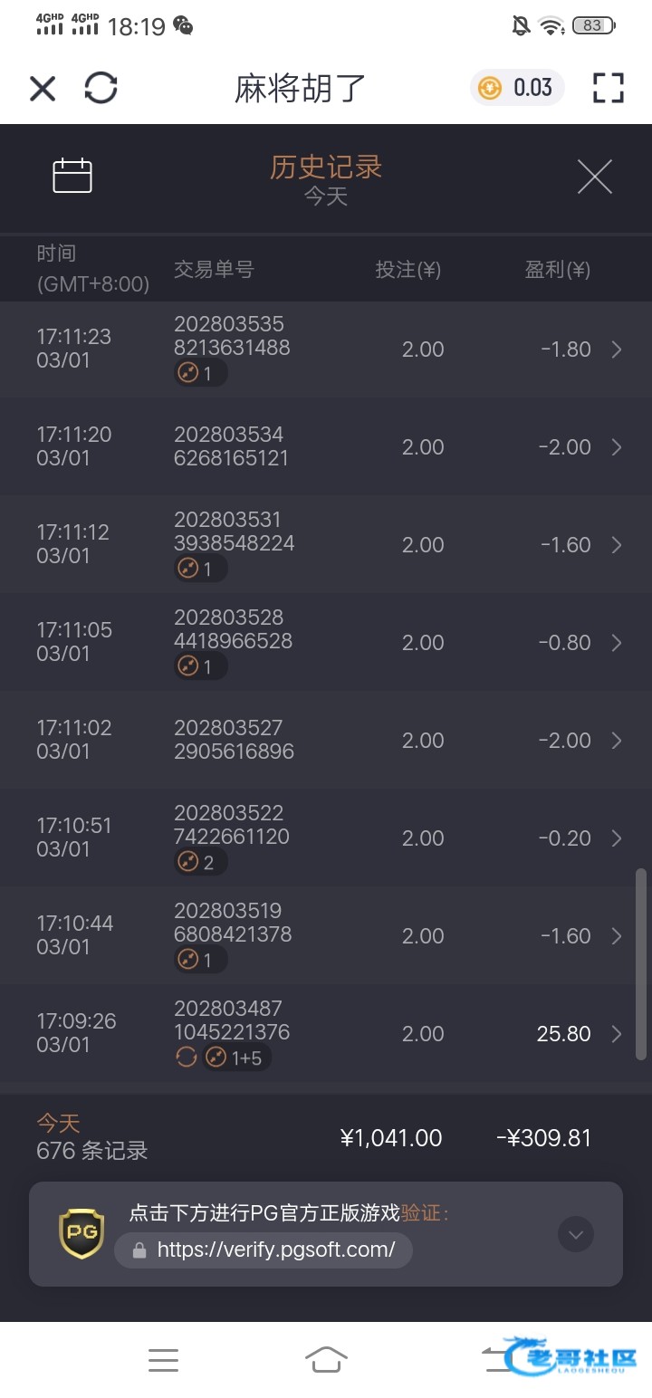The height and width of the screenshot is (1398, 652).
Task: Tap the free-spin badge on 17:09:26 record
Action: pos(187,1057)
